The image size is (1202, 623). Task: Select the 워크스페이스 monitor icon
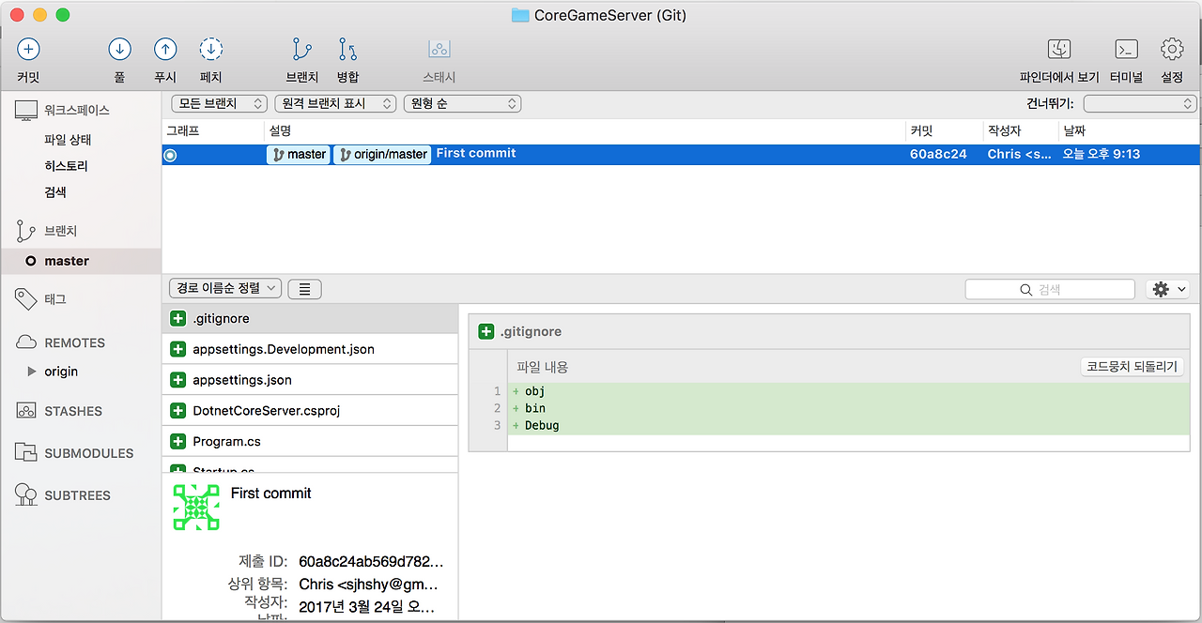click(x=26, y=110)
